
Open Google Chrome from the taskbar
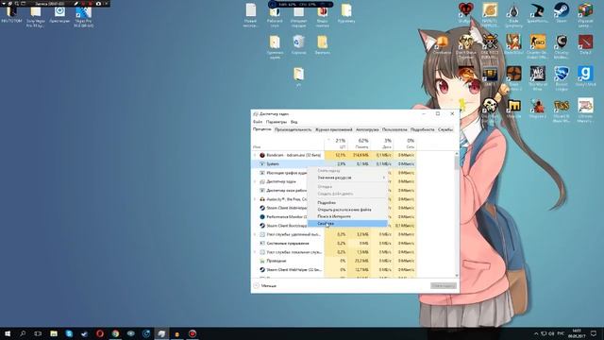[x=115, y=333]
